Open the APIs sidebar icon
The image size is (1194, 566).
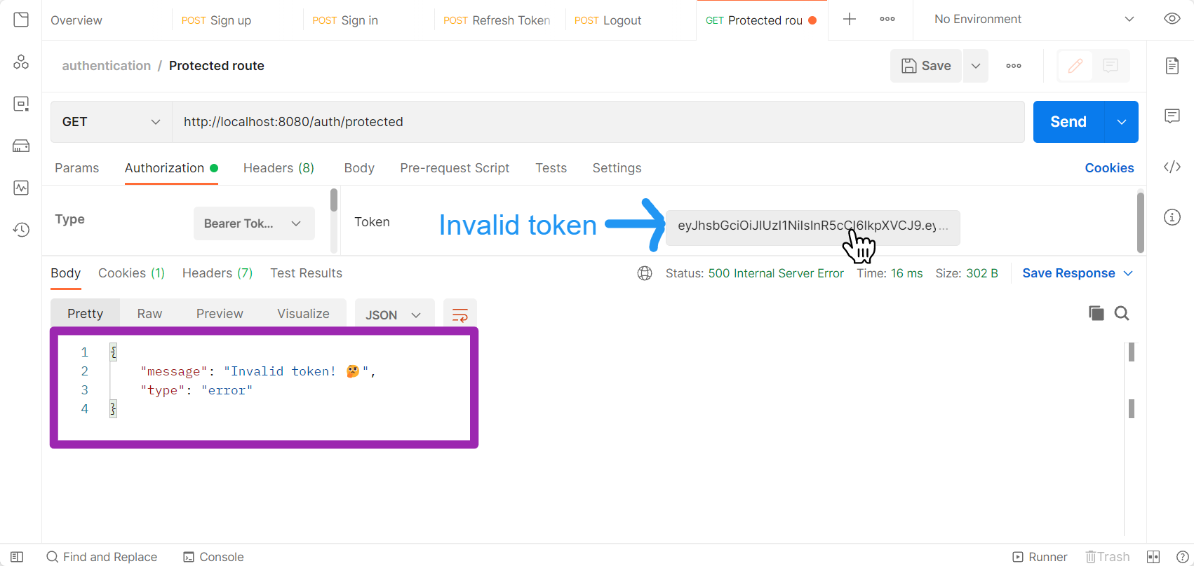pos(21,62)
